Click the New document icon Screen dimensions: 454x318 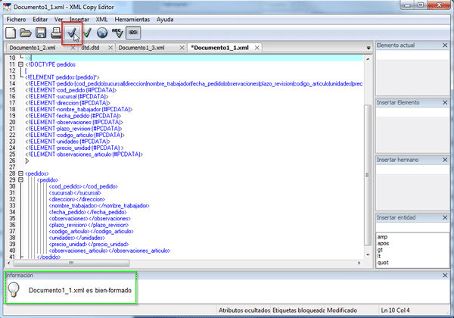tap(11, 33)
